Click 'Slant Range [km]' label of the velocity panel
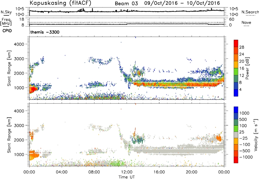The height and width of the screenshot is (179, 259). click(x=9, y=135)
